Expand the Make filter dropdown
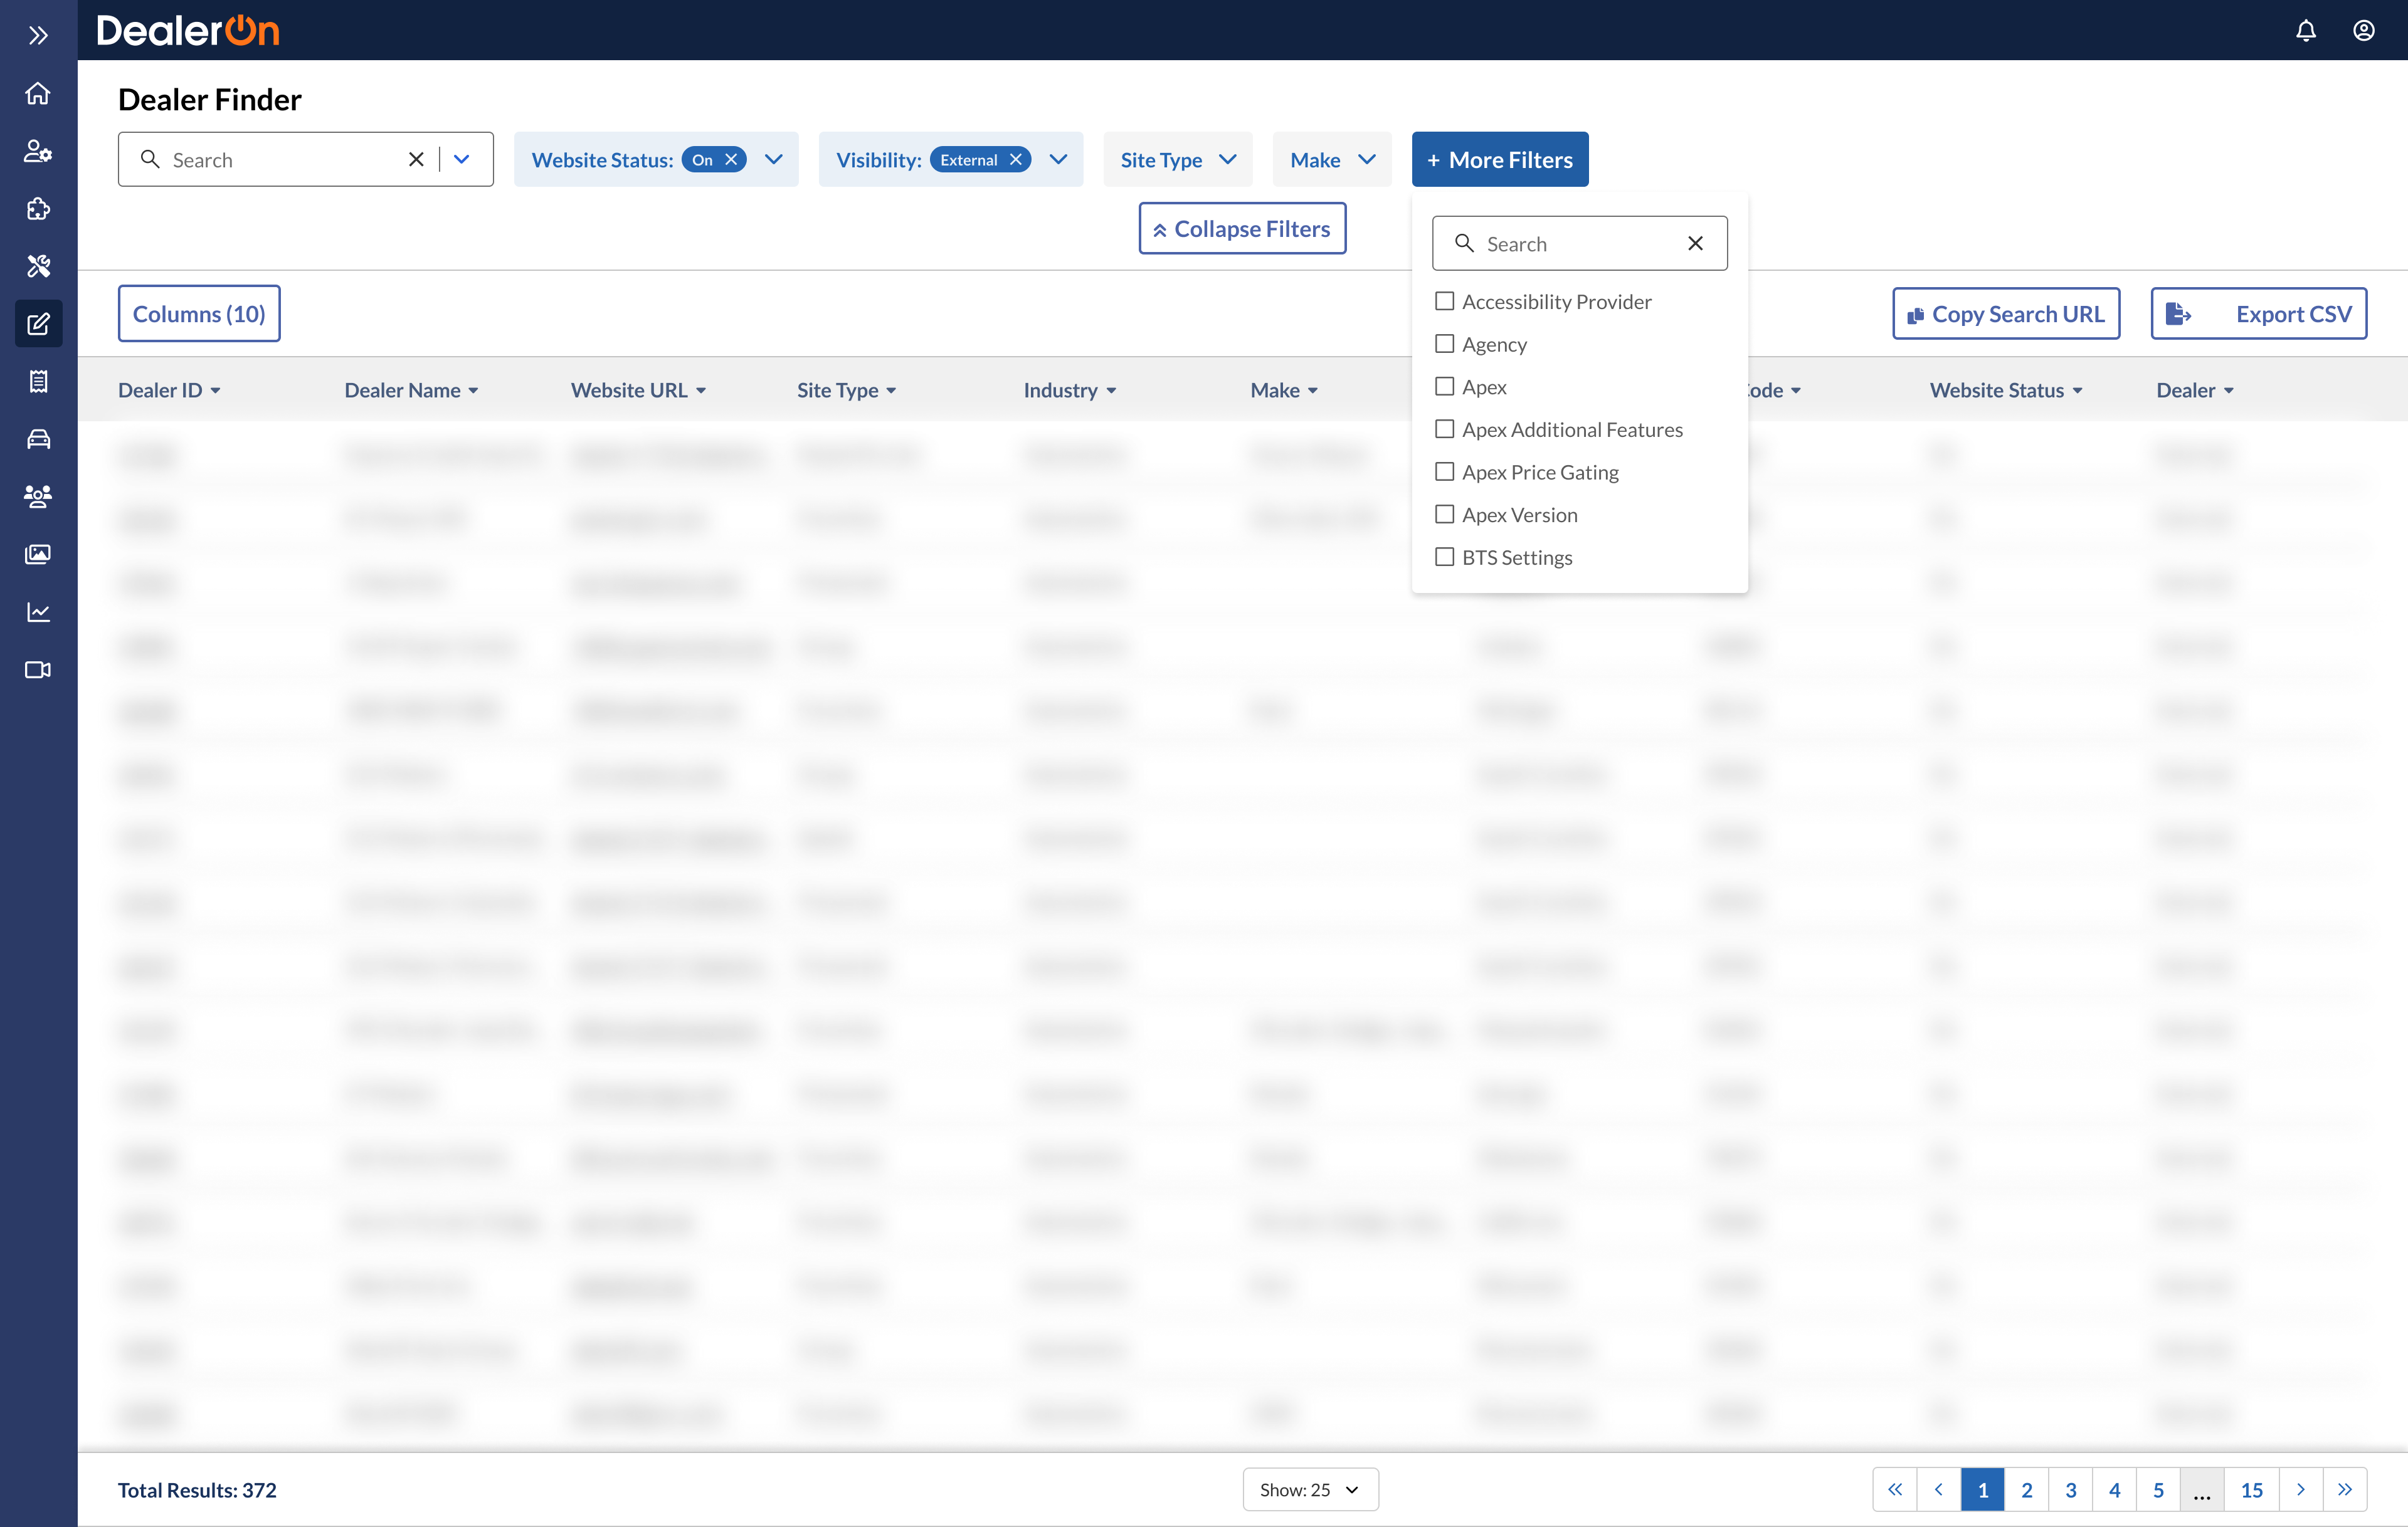 1331,160
